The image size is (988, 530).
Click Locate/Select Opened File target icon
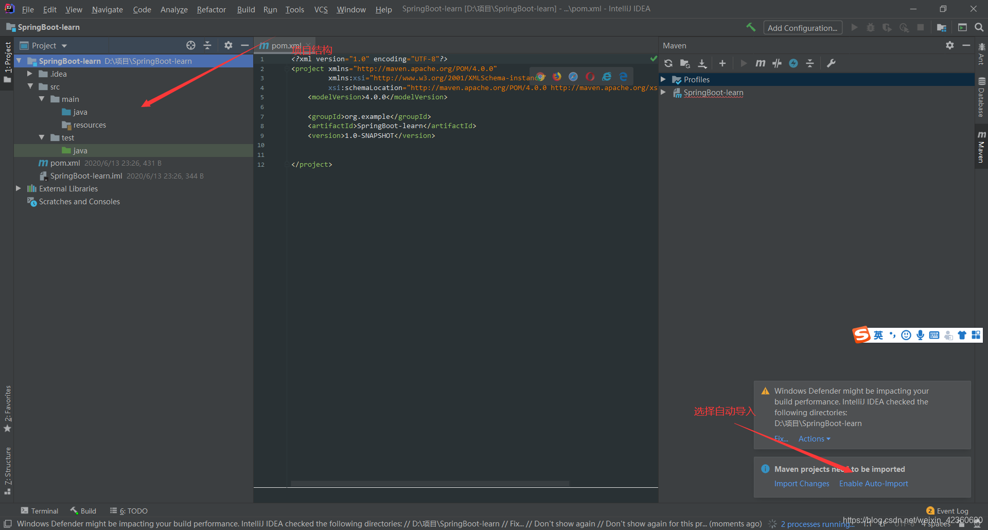(x=191, y=45)
